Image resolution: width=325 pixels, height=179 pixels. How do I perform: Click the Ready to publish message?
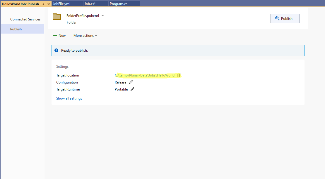click(x=74, y=51)
